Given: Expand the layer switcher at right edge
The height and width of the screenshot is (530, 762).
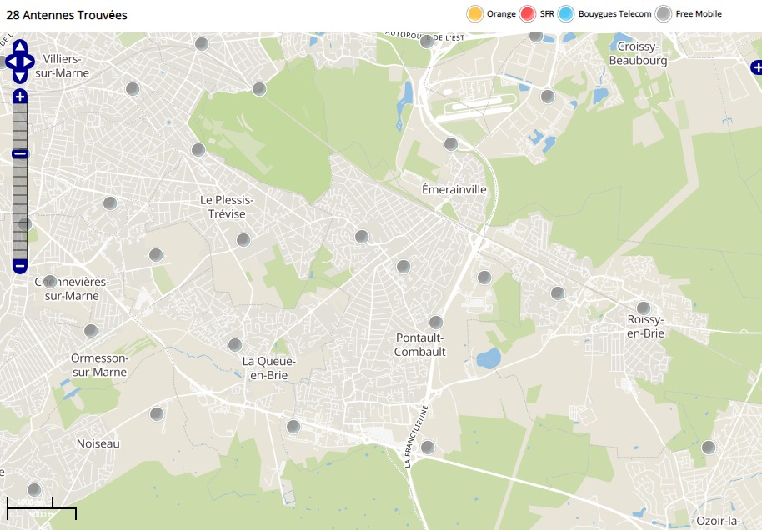Looking at the screenshot, I should pyautogui.click(x=755, y=67).
